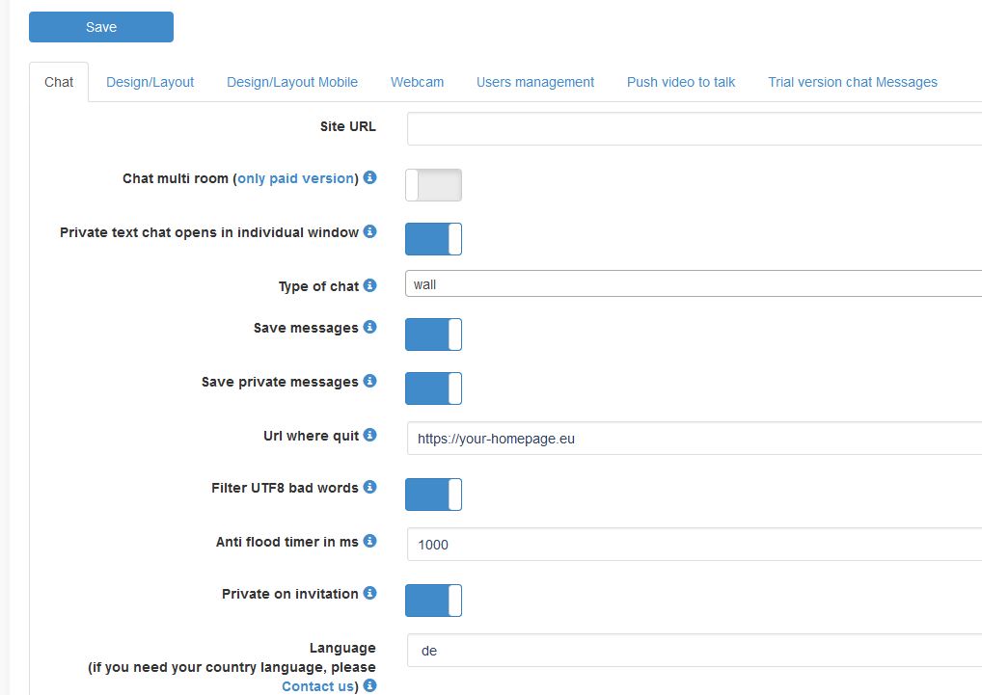982x695 pixels.
Task: Open the Users management tab
Action: point(535,82)
